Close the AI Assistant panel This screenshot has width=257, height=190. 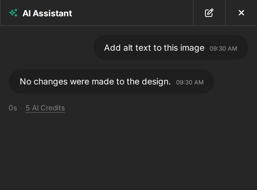tap(241, 13)
